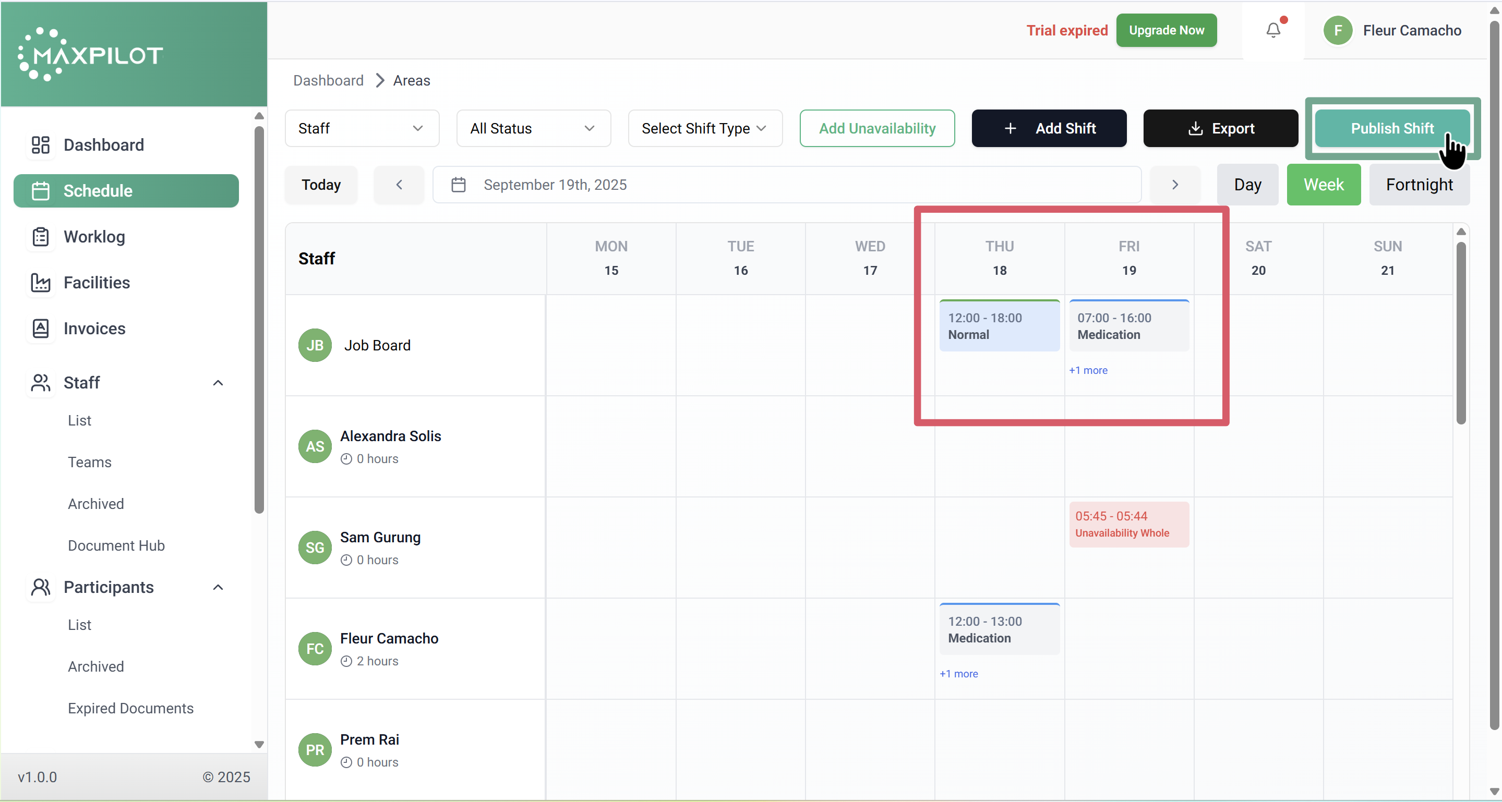Image resolution: width=1502 pixels, height=802 pixels.
Task: Click +1 more link on Friday
Action: 1087,370
